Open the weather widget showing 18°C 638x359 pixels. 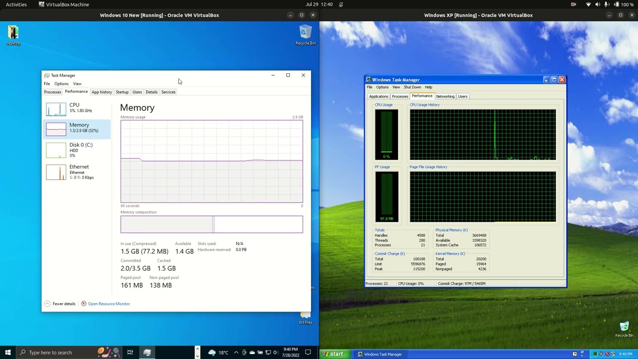[x=218, y=353]
